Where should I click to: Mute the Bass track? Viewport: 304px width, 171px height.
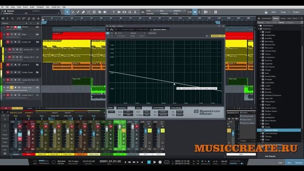click(8, 34)
